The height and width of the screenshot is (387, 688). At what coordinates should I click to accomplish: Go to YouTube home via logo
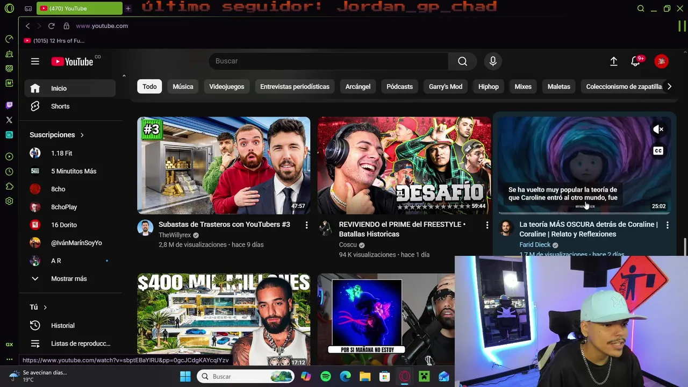(73, 61)
